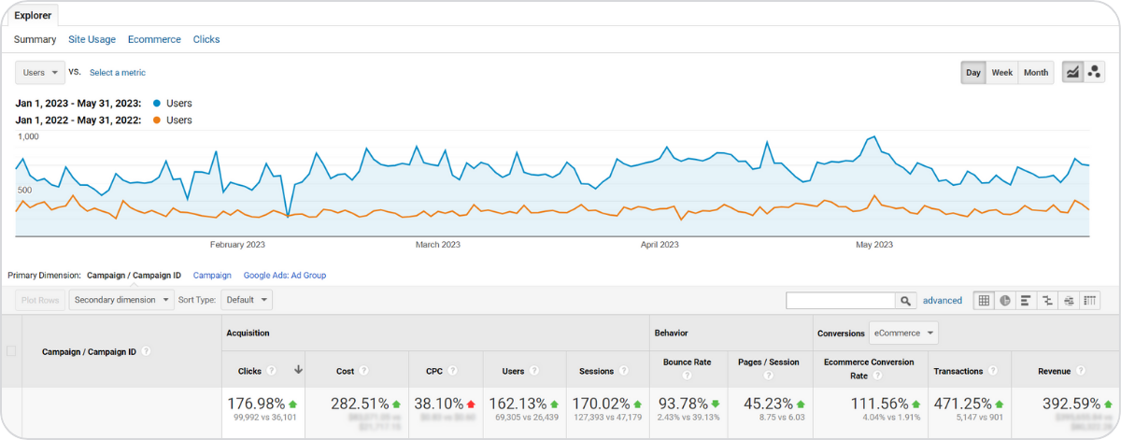Select the pie chart percentage view

coord(1004,300)
